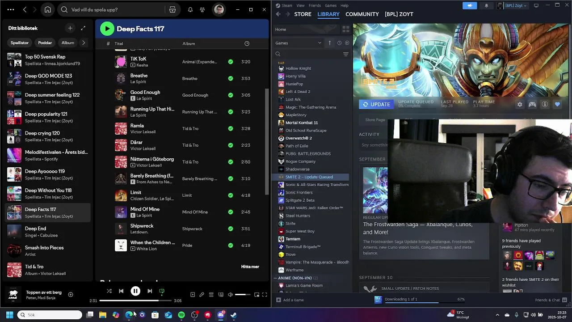Pause the current Spotify track
This screenshot has height=322, width=572.
pyautogui.click(x=135, y=291)
